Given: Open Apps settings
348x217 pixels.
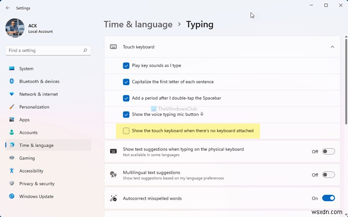Looking at the screenshot, I should 48,120.
